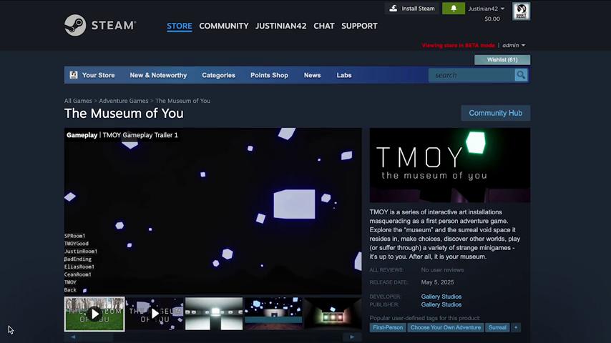
Task: Click the 'May 5, 2025' release date
Action: pyautogui.click(x=437, y=282)
